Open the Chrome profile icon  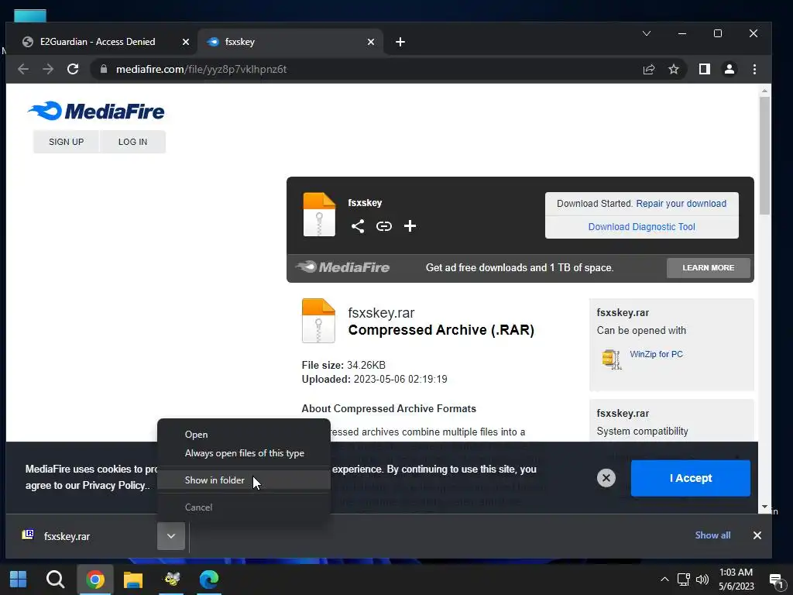[729, 69]
